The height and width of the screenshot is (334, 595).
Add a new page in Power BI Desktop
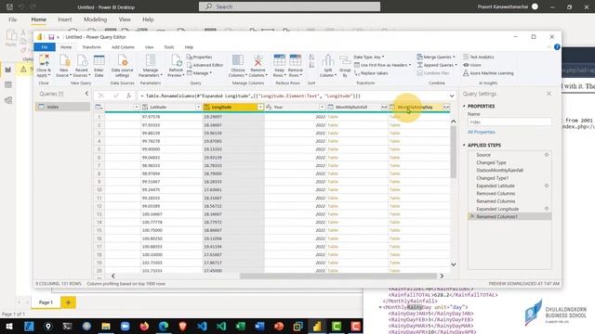pyautogui.click(x=68, y=302)
